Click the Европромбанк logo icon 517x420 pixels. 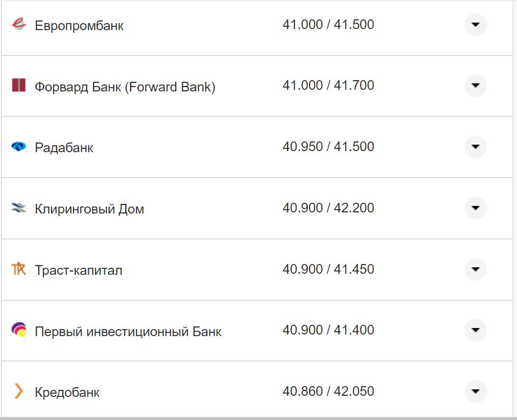click(18, 24)
